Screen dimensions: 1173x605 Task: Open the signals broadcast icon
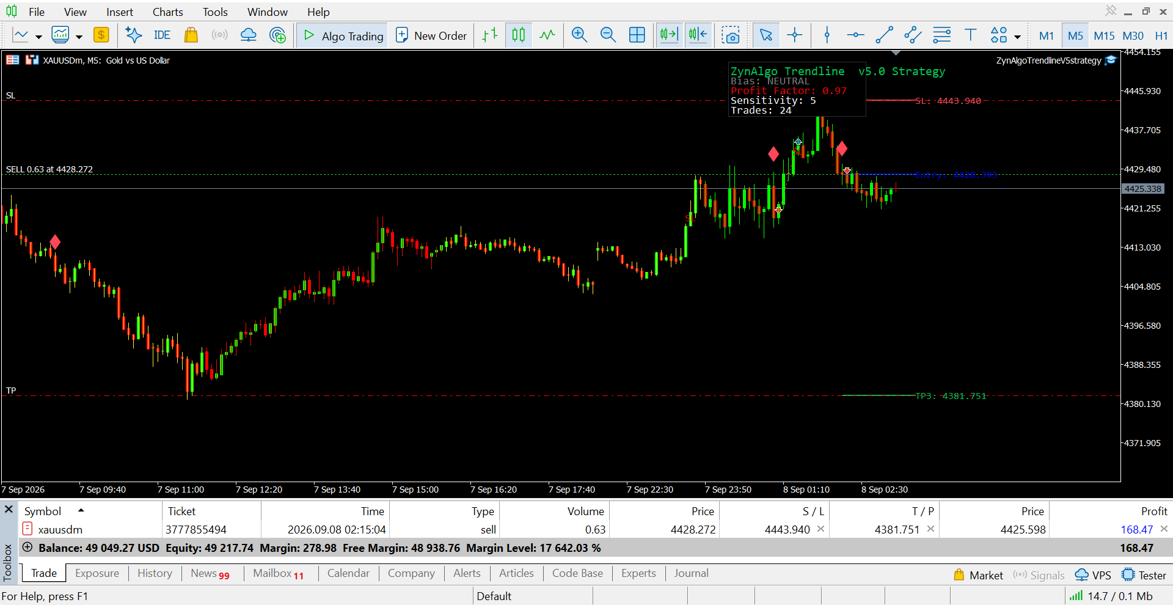click(x=219, y=35)
